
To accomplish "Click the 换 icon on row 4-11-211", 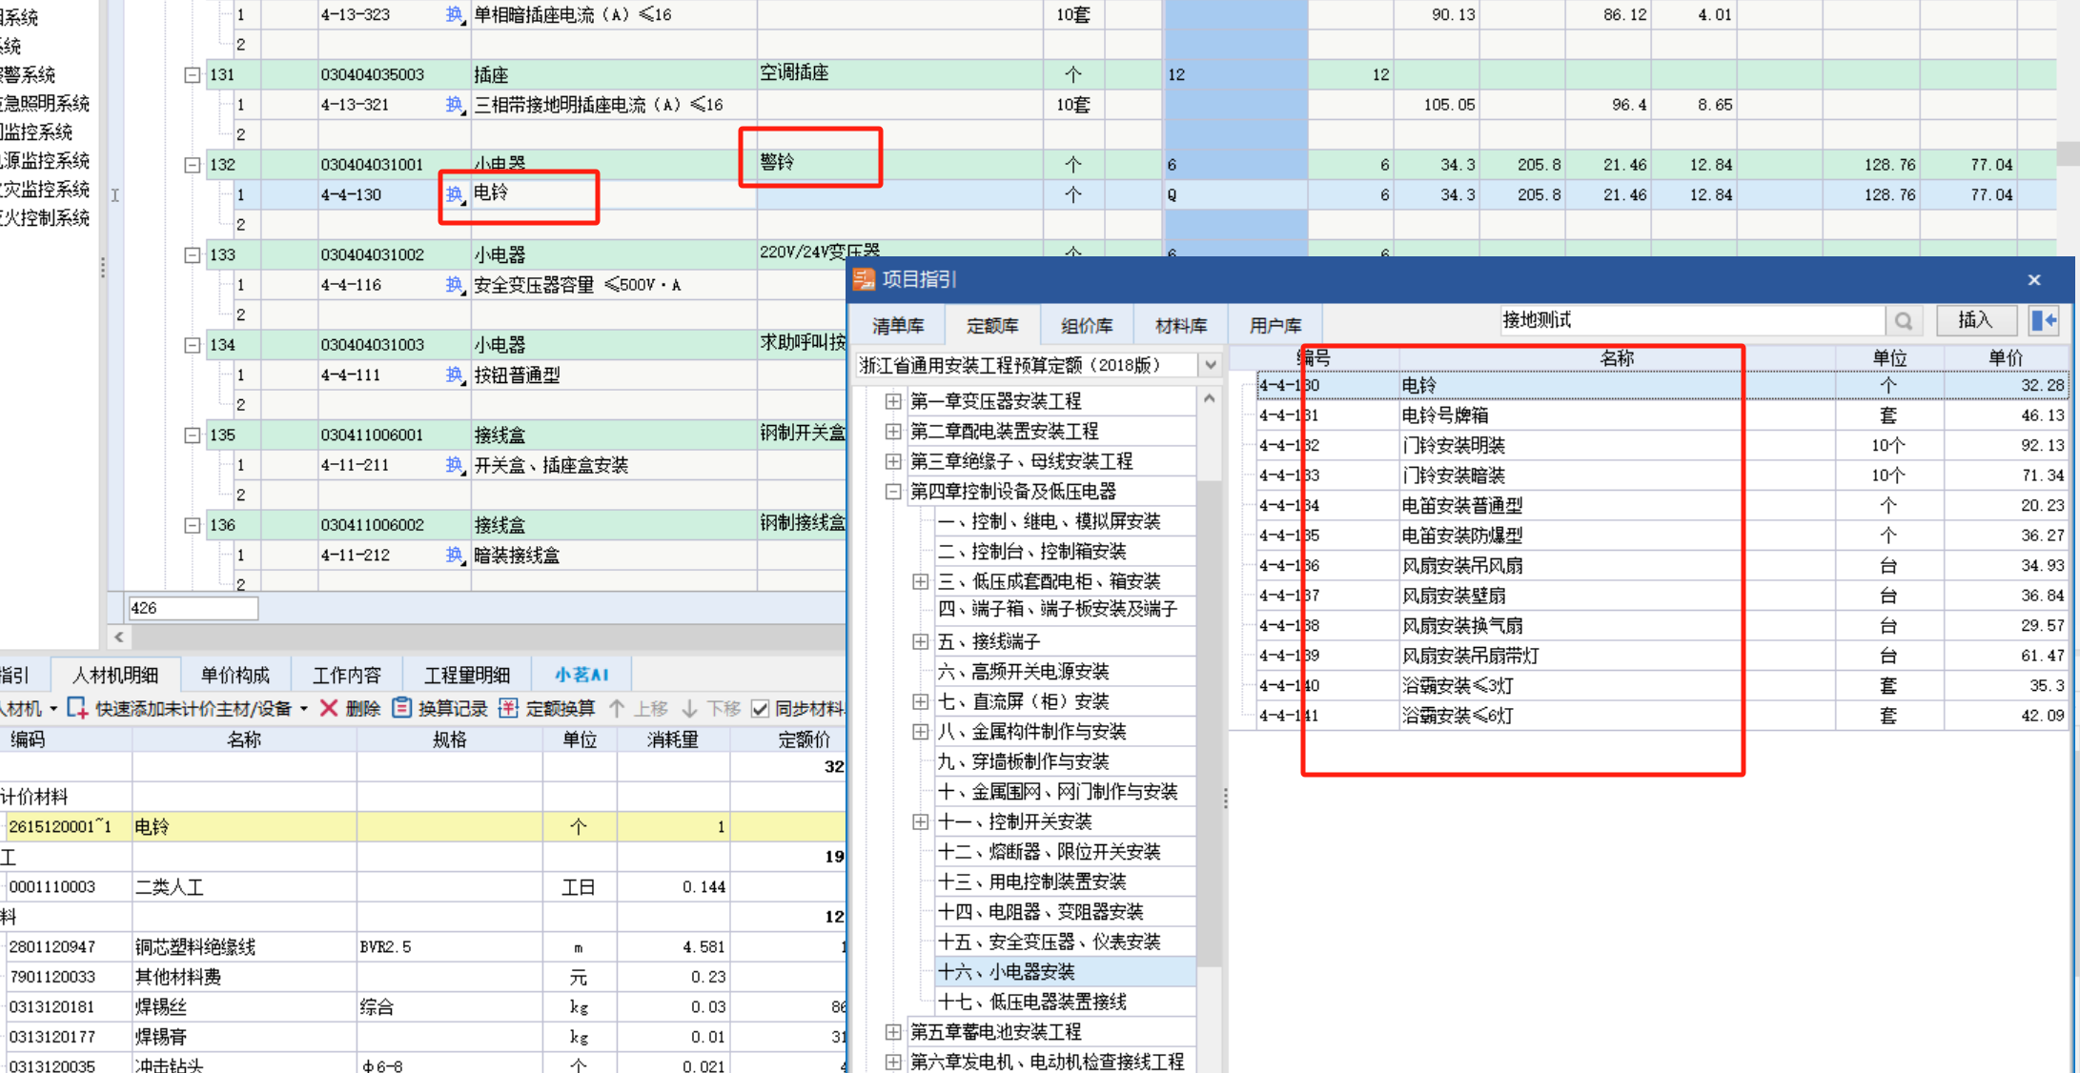I will click(455, 464).
